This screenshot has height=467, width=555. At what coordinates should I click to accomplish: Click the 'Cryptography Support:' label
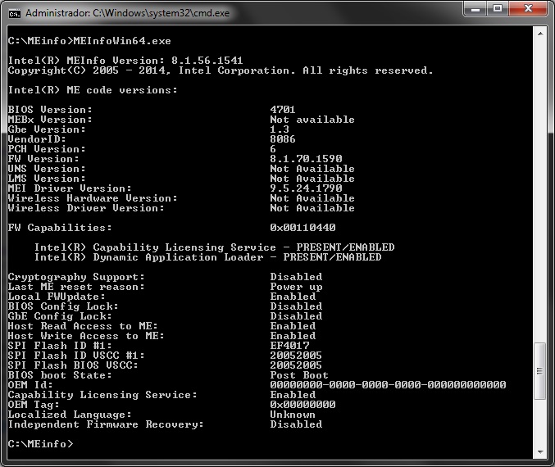click(76, 277)
